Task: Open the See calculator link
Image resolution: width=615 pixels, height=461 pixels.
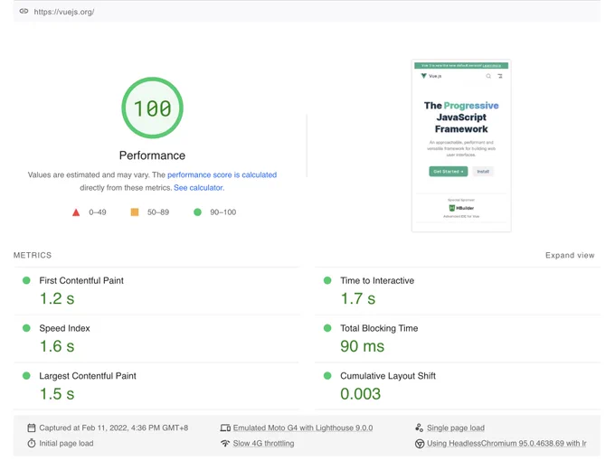Action: (x=199, y=188)
